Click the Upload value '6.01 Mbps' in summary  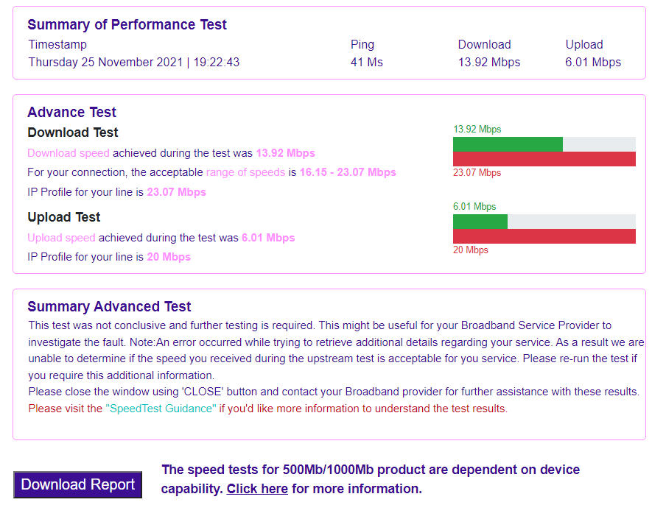pos(593,62)
